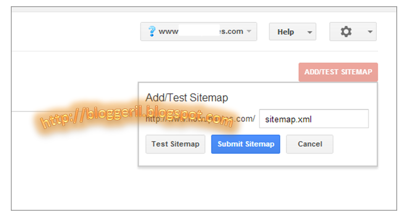Viewport: 408px width, 217px height.
Task: Focus the sitemap.xml input field
Action: 314,119
